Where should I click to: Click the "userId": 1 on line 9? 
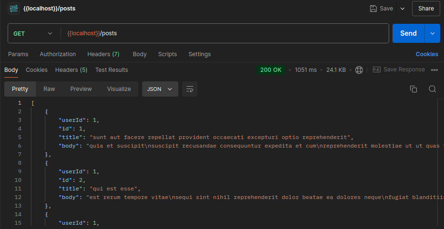79,171
